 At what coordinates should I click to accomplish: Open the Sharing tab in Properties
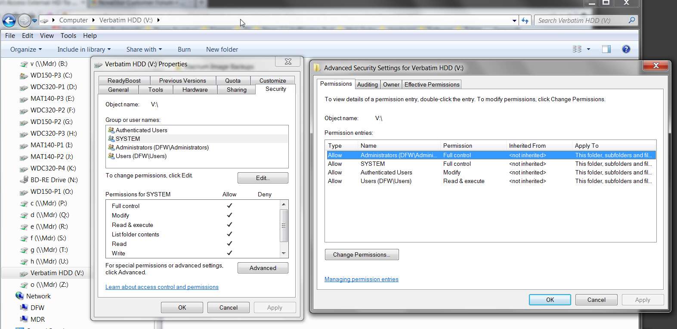coord(237,90)
